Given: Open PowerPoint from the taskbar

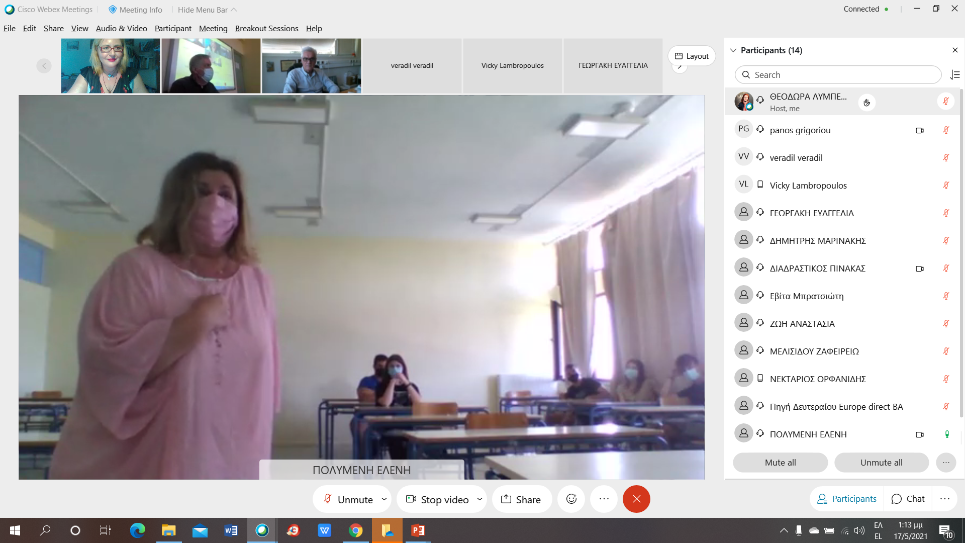Looking at the screenshot, I should click(418, 530).
